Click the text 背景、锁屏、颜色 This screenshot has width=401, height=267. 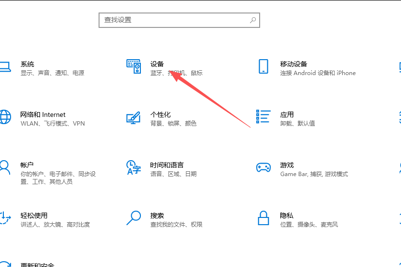pyautogui.click(x=174, y=123)
